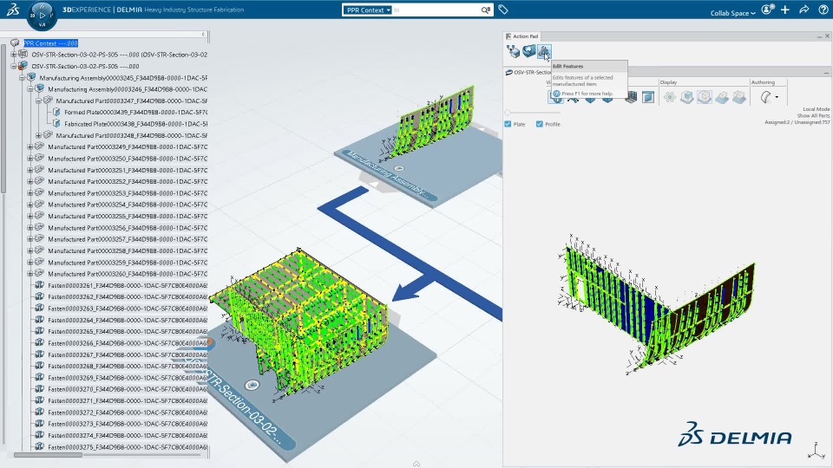
Task: Select Fasten00003275 in the tree
Action: [128, 447]
